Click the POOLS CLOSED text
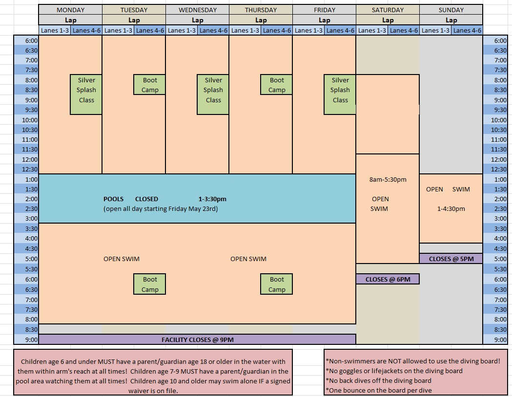This screenshot has width=512, height=397. click(131, 199)
